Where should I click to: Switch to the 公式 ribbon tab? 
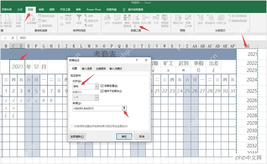point(20,9)
